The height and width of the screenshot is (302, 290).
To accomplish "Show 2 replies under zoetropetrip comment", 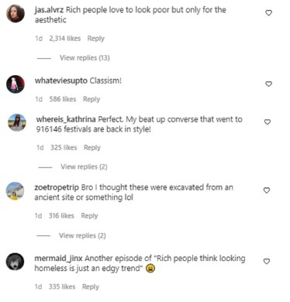I will tap(82, 235).
